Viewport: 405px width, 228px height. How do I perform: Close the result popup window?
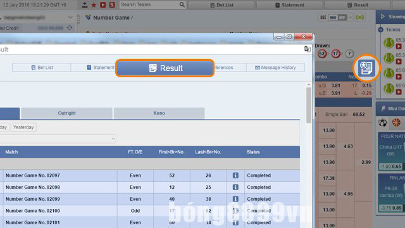(303, 37)
